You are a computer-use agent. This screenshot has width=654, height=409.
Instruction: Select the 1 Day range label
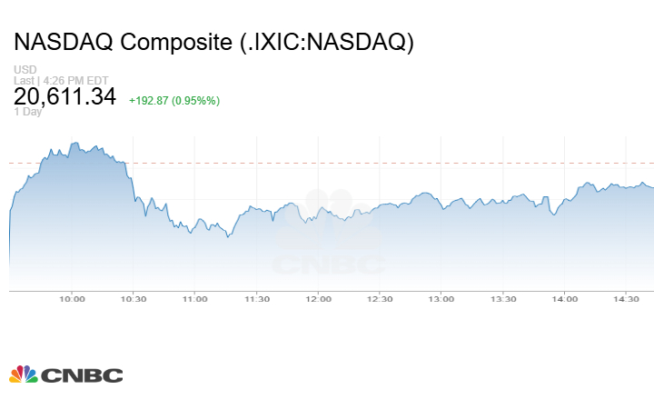tap(27, 112)
